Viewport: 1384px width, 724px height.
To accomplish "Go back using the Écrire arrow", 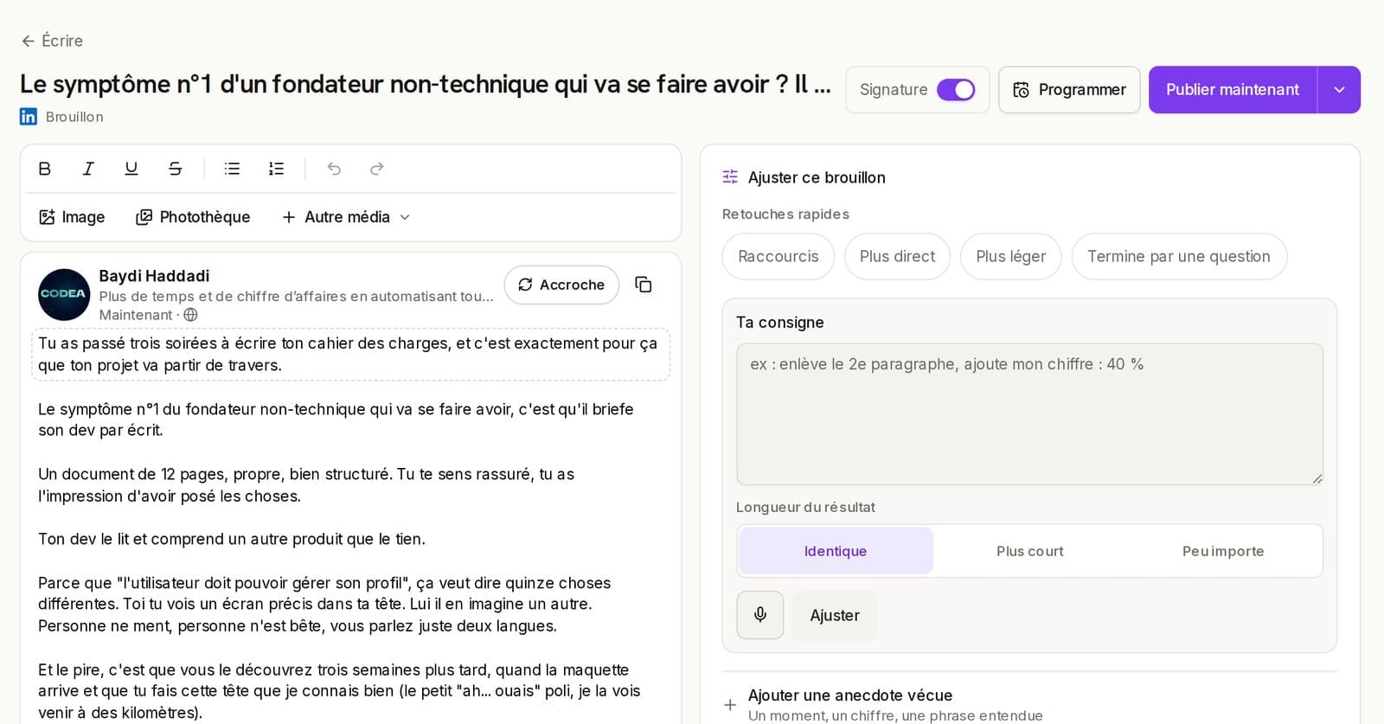I will tap(52, 41).
